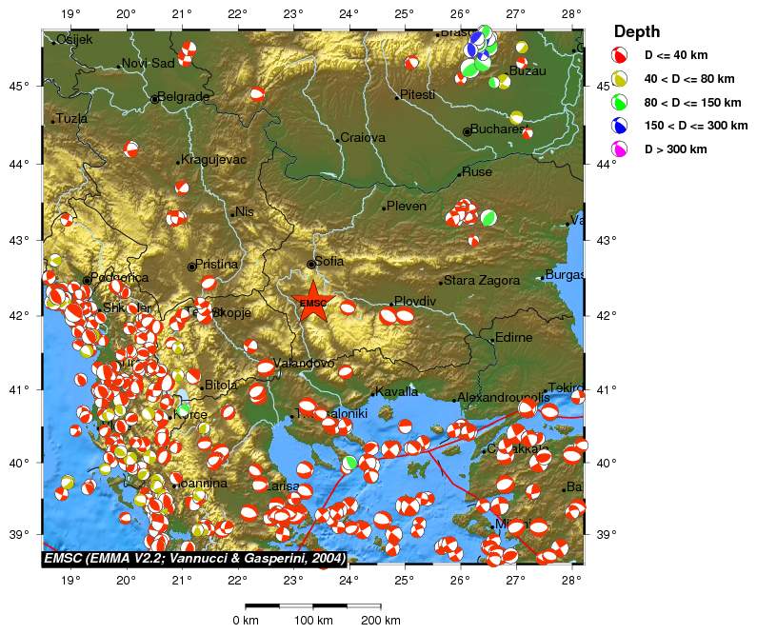Click the red beachball southeast of Bucharest
The width and height of the screenshot is (757, 634).
(x=528, y=133)
